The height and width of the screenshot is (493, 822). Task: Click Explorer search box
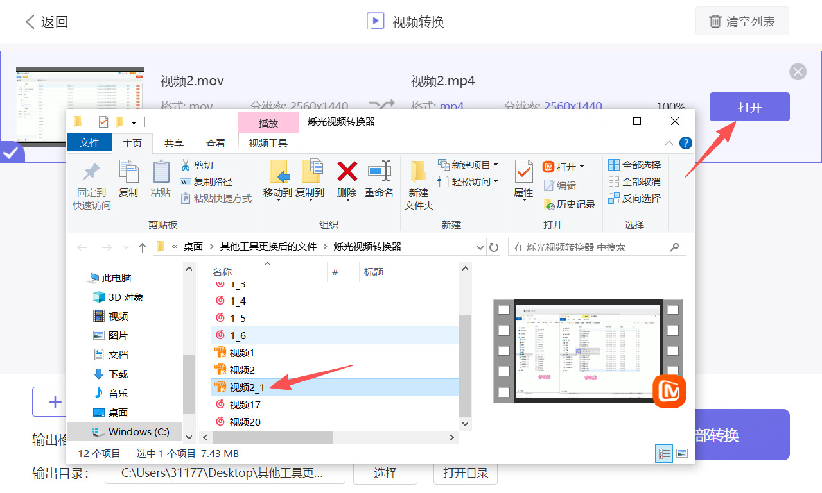tap(597, 247)
